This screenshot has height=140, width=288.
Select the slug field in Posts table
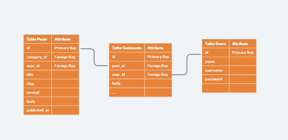pyautogui.click(x=37, y=84)
